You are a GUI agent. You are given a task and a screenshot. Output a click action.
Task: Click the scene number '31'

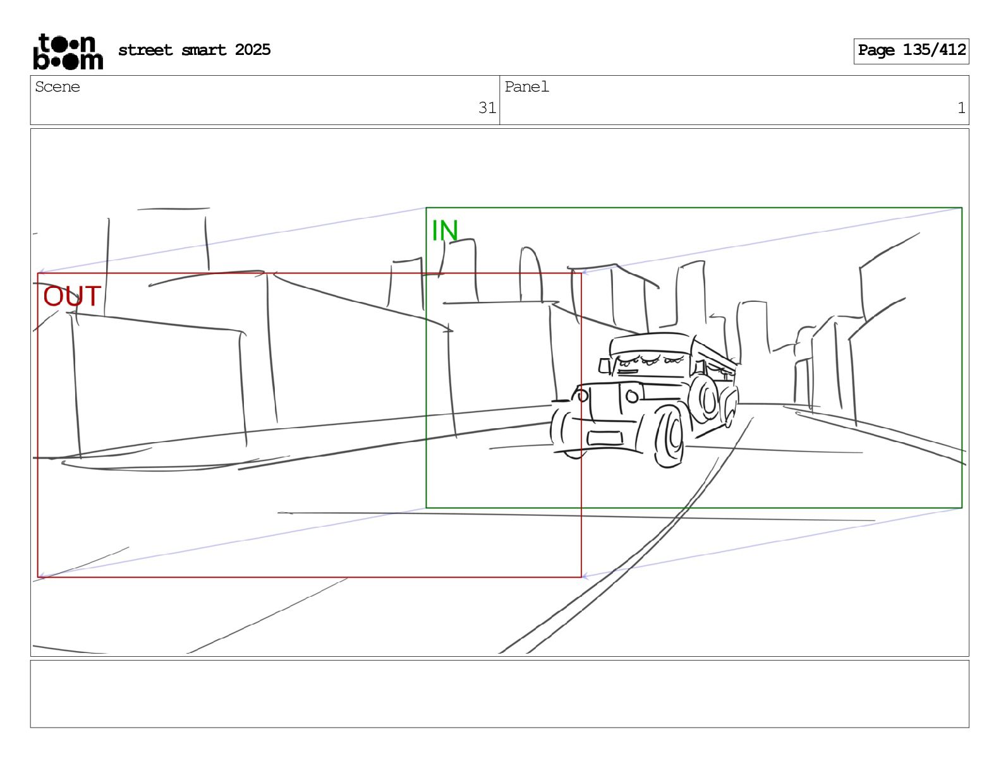(487, 108)
